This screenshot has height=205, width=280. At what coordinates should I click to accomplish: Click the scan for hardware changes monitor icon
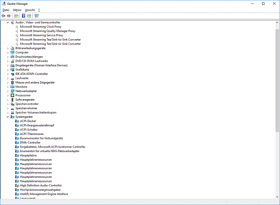pyautogui.click(x=37, y=16)
